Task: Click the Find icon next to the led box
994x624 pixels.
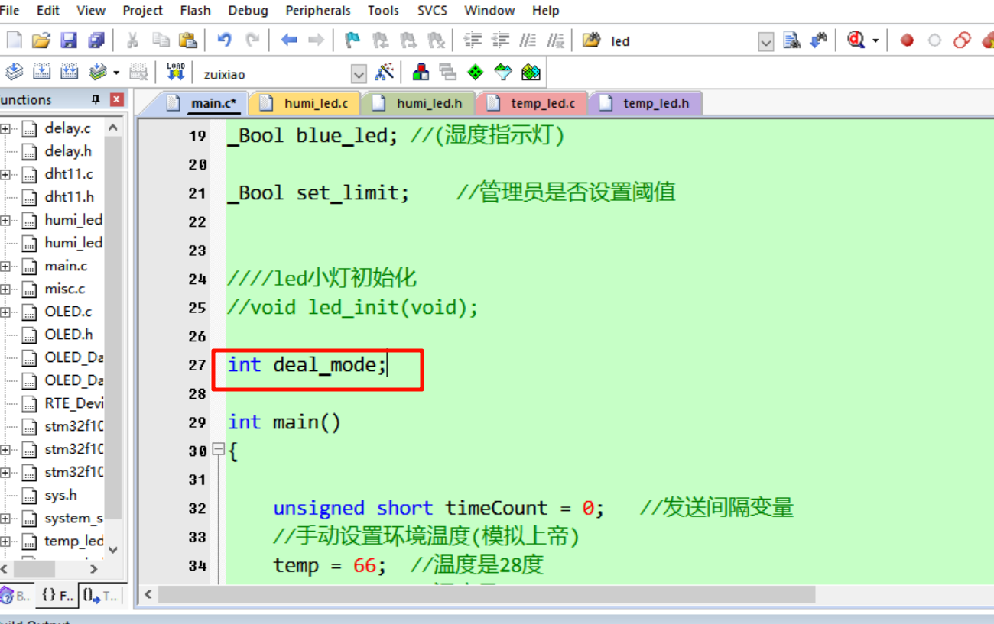Action: pos(791,40)
